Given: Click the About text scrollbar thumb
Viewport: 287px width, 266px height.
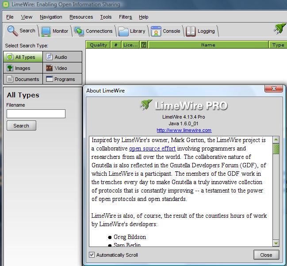Looking at the screenshot, I should click(x=276, y=149).
